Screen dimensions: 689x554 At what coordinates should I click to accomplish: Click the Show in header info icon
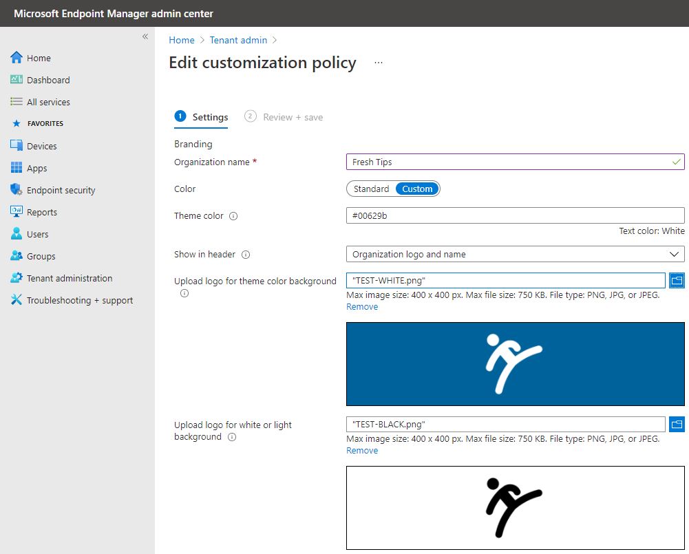246,255
